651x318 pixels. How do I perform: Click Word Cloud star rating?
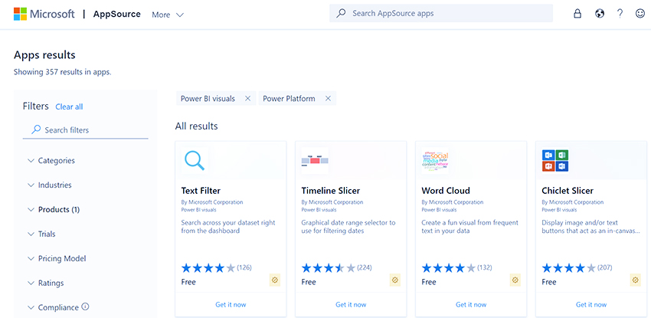pos(449,267)
